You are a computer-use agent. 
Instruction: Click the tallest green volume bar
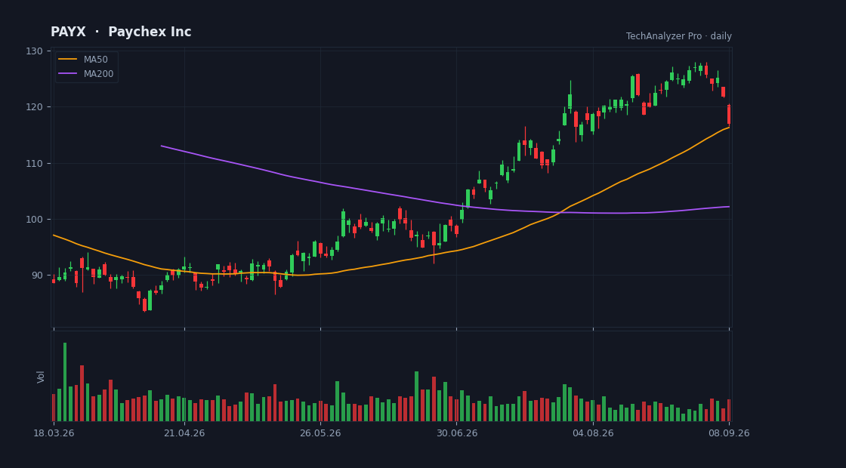(65, 382)
